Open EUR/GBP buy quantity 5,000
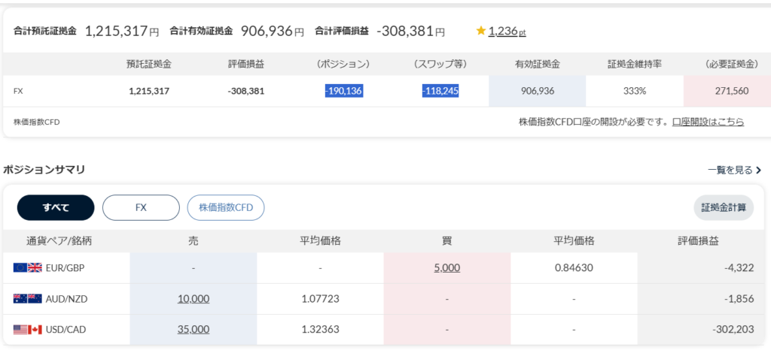 pos(446,267)
